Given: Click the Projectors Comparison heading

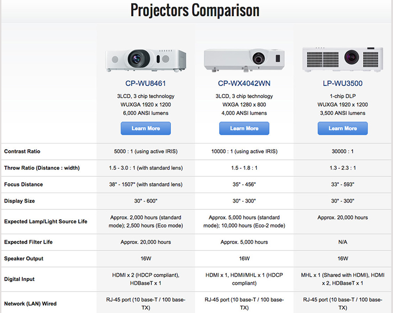Looking at the screenshot, I should click(195, 10).
